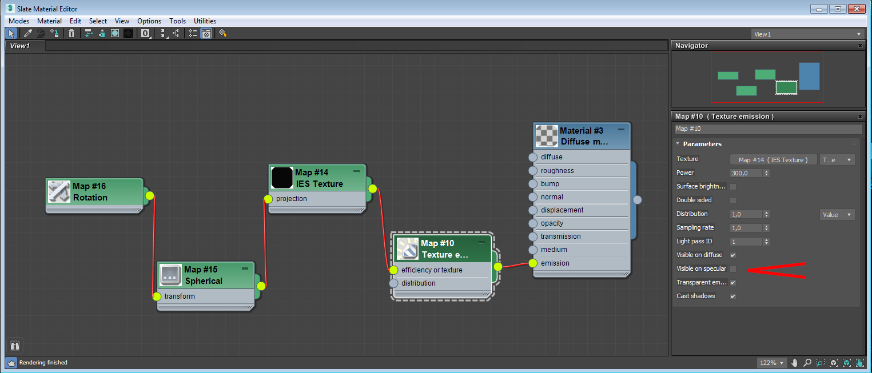Collapse the Parameters rollout
The image size is (872, 373).
[678, 144]
